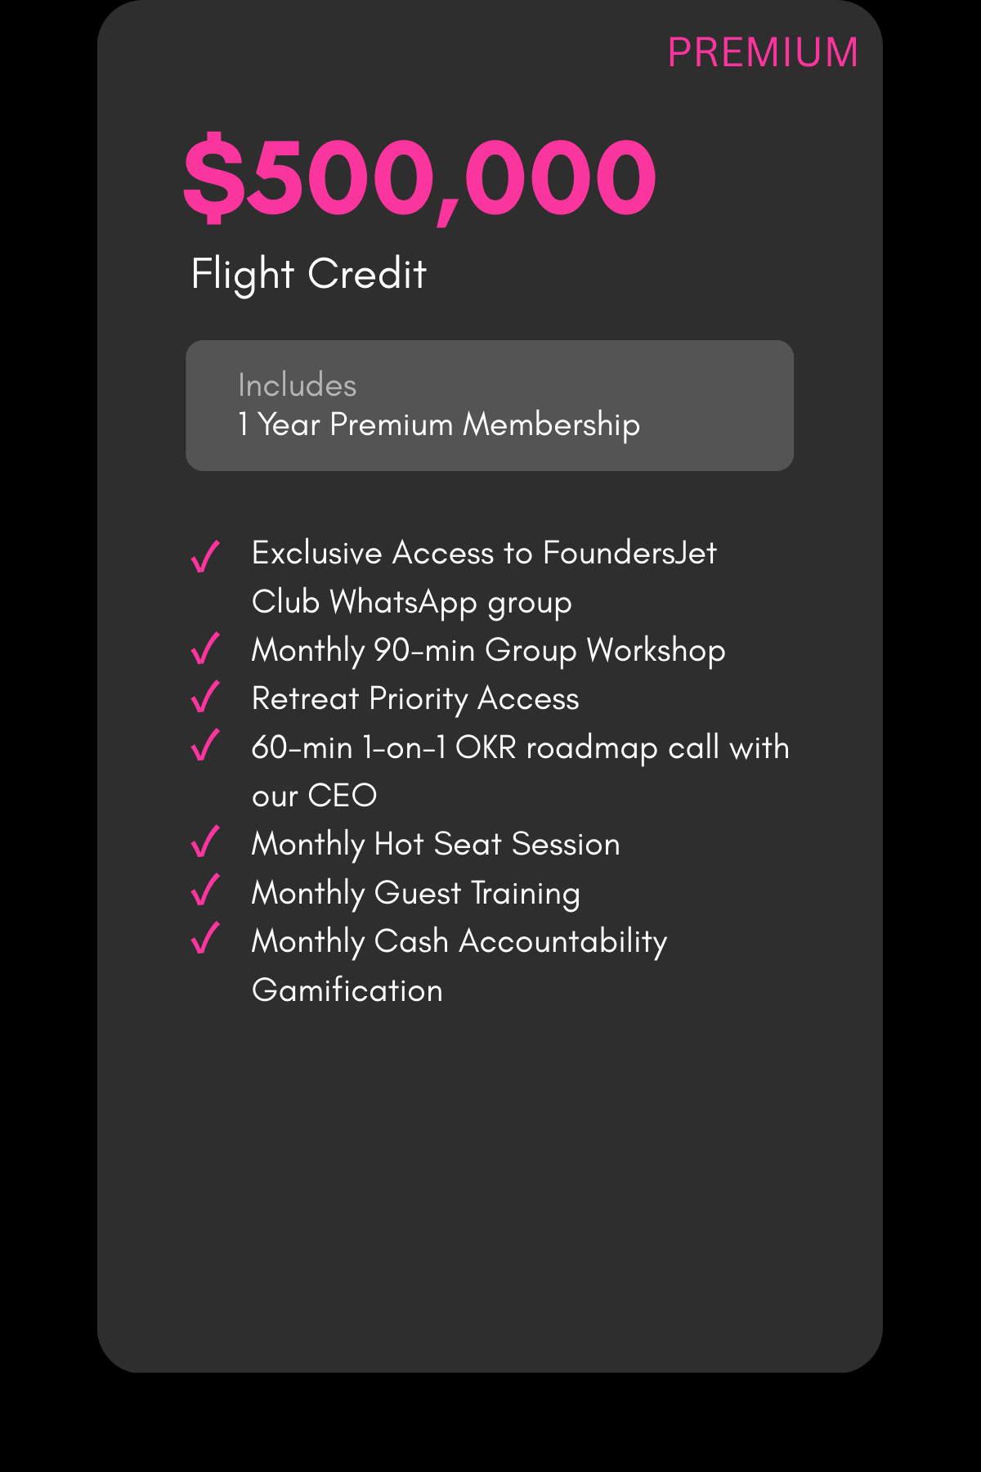Screen dimensions: 981x1472
Task: Select the Monthly Hot Seat Session text
Action: click(x=436, y=845)
